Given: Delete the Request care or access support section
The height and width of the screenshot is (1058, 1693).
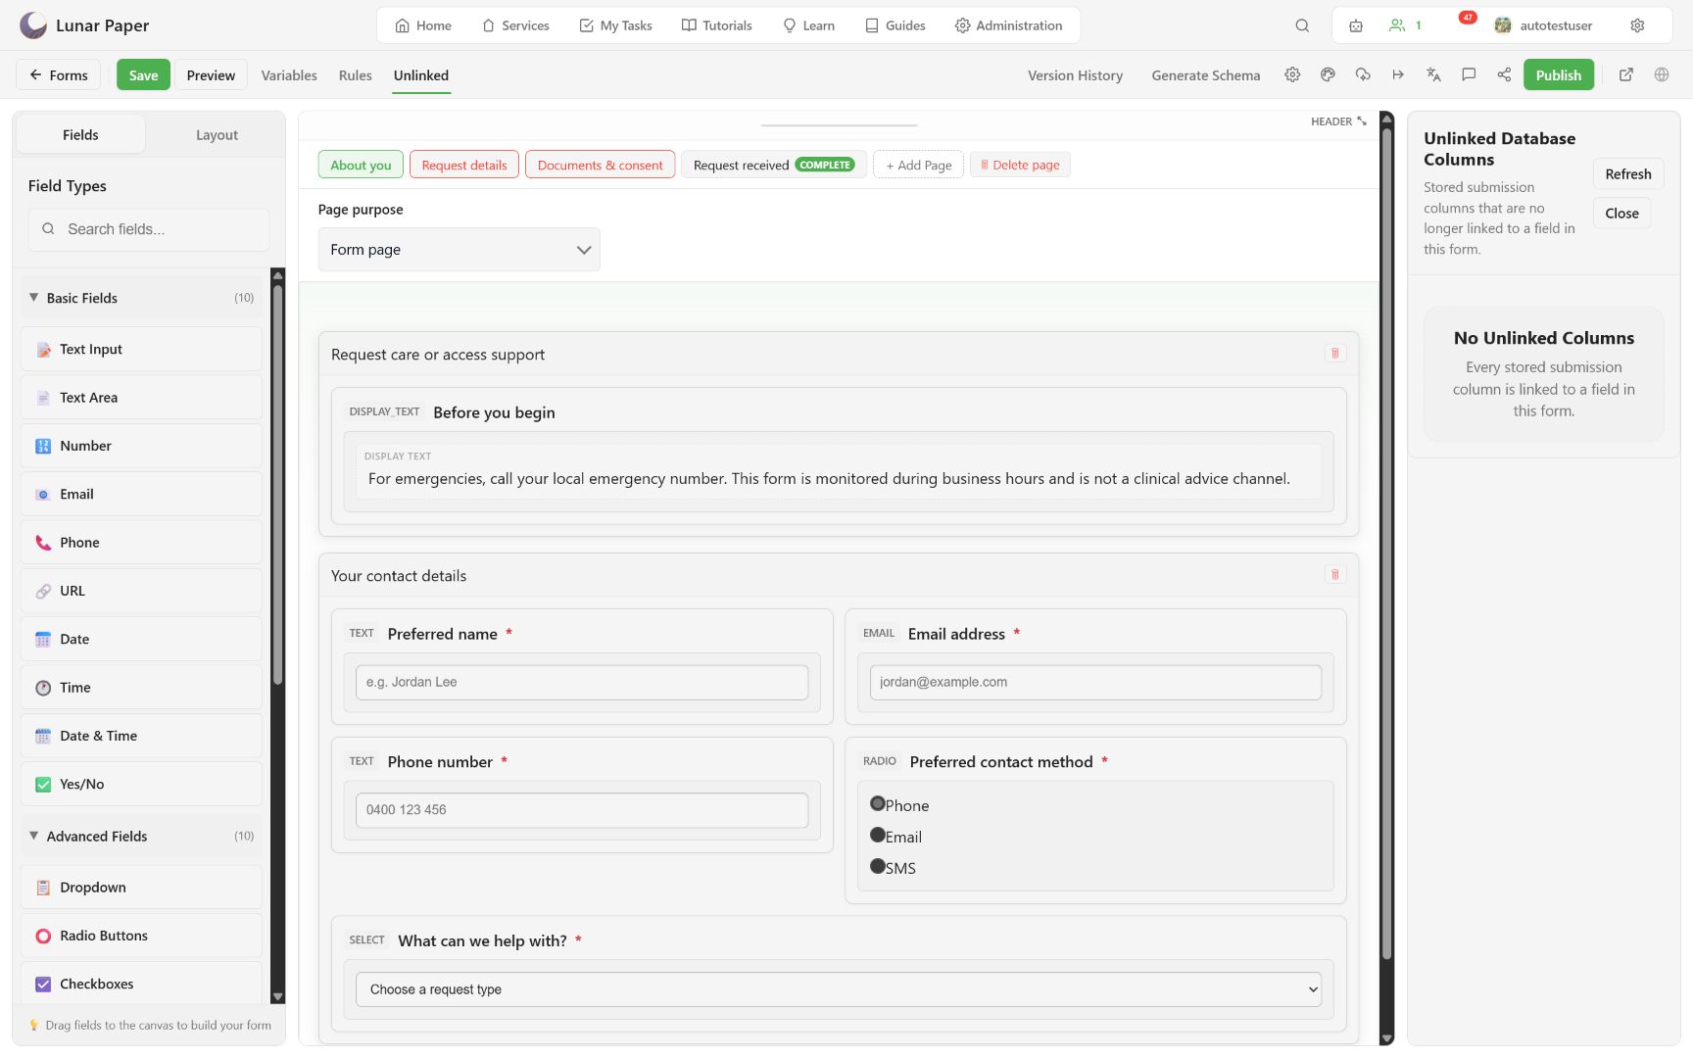Looking at the screenshot, I should click(1334, 353).
